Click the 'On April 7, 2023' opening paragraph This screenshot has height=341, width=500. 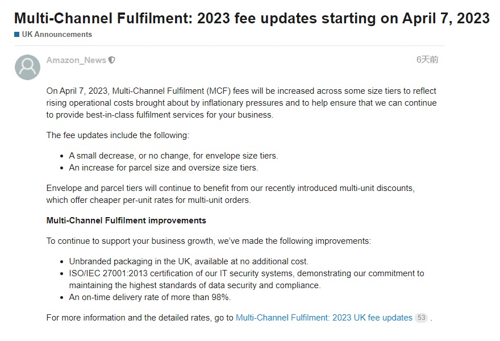coord(241,103)
